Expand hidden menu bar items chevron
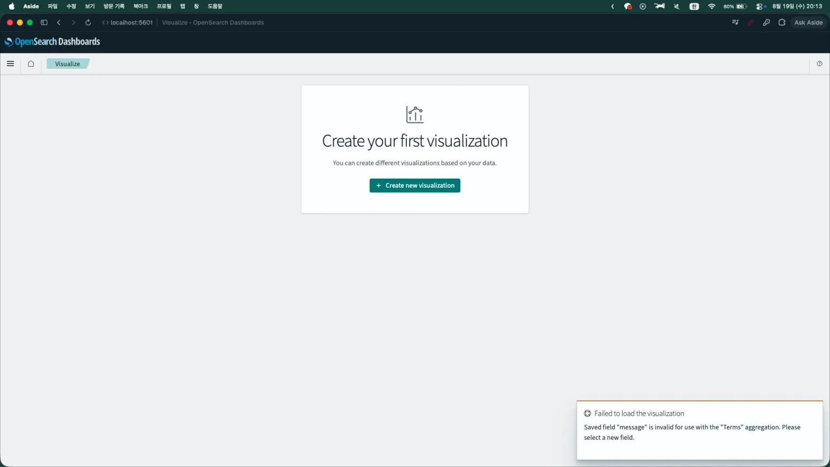The height and width of the screenshot is (467, 830). [612, 6]
